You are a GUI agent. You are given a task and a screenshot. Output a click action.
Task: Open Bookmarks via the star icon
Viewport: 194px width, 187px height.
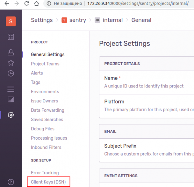pos(11,63)
